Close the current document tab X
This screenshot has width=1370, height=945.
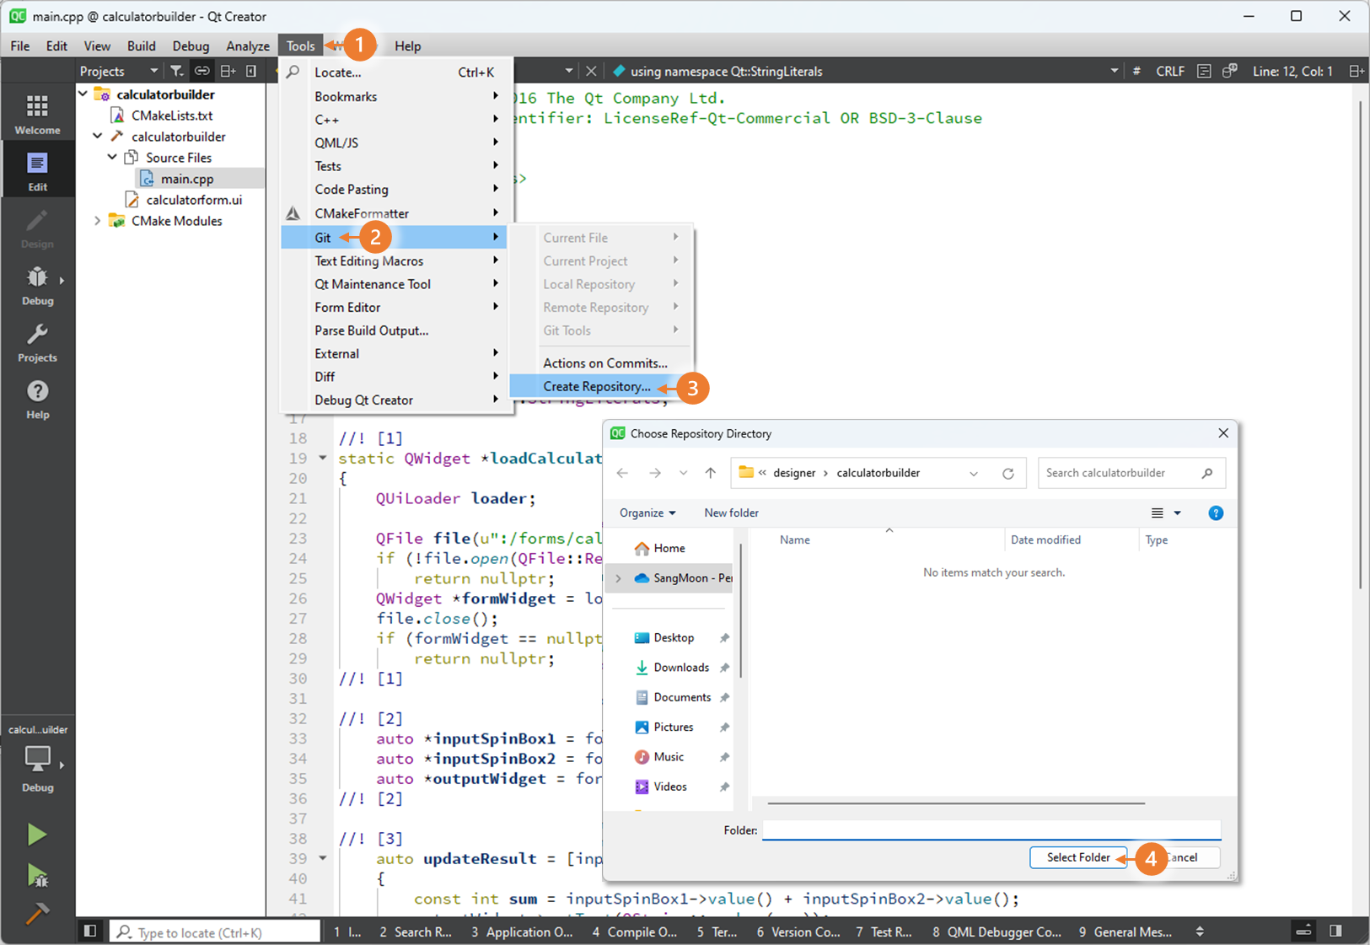(591, 71)
